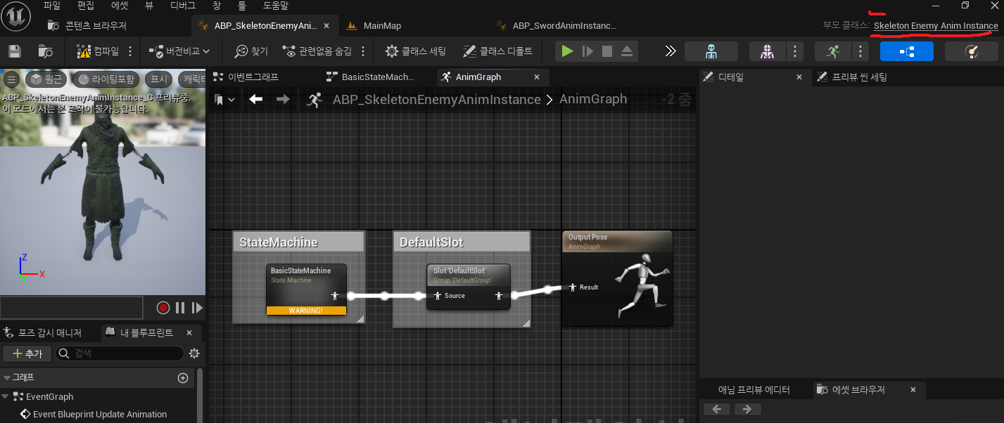Pause the preview animation
The width and height of the screenshot is (1004, 423).
point(180,308)
